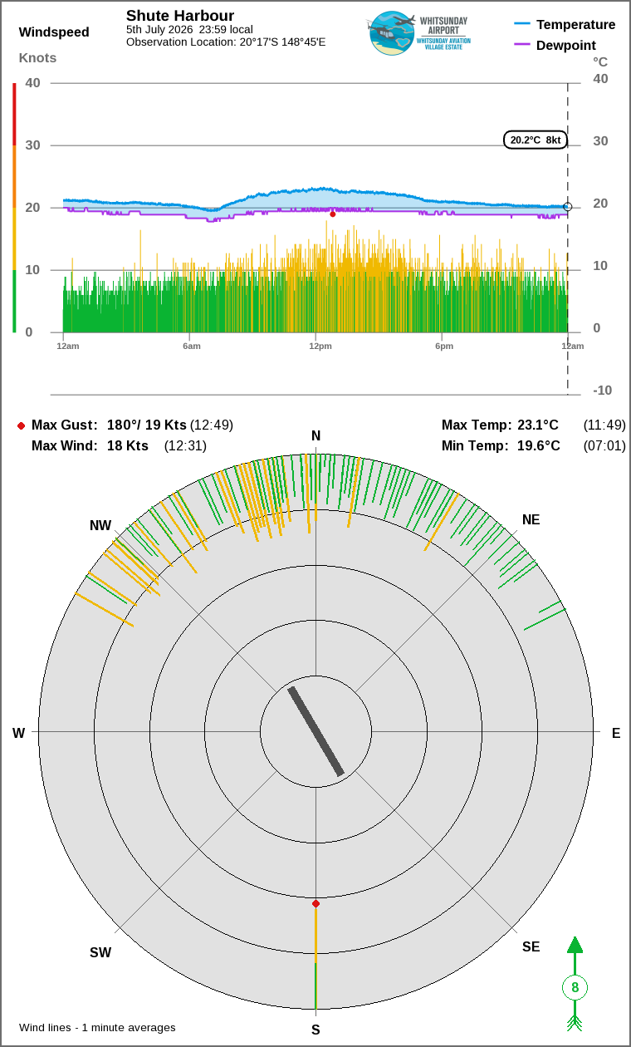This screenshot has width=631, height=1047.
Task: Click the -10 right temperature axis label
Action: click(602, 390)
